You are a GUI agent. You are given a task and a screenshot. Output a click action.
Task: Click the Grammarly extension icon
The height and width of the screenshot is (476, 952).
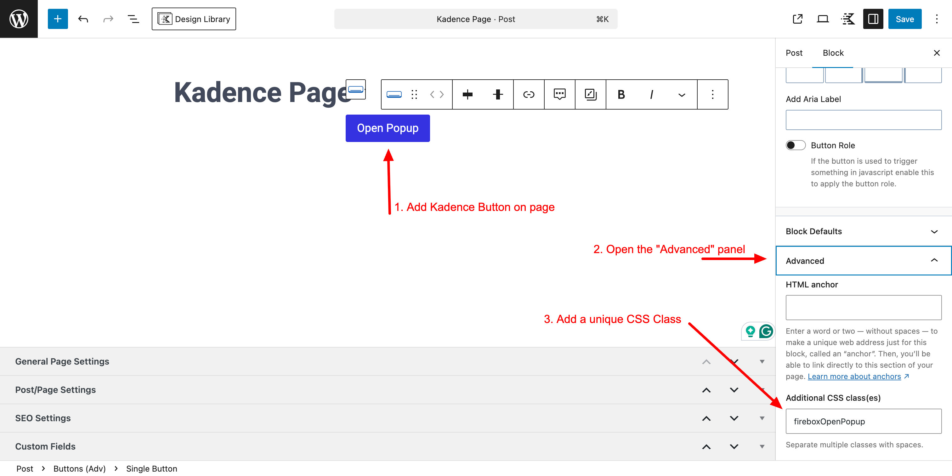pos(766,331)
